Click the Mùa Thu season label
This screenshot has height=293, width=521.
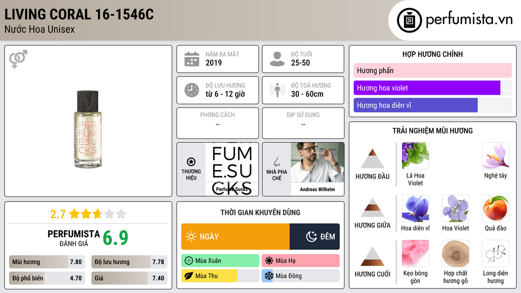coord(207,276)
